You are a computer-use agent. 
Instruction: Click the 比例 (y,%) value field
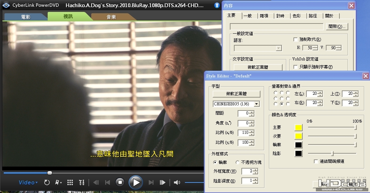click(x=243, y=142)
